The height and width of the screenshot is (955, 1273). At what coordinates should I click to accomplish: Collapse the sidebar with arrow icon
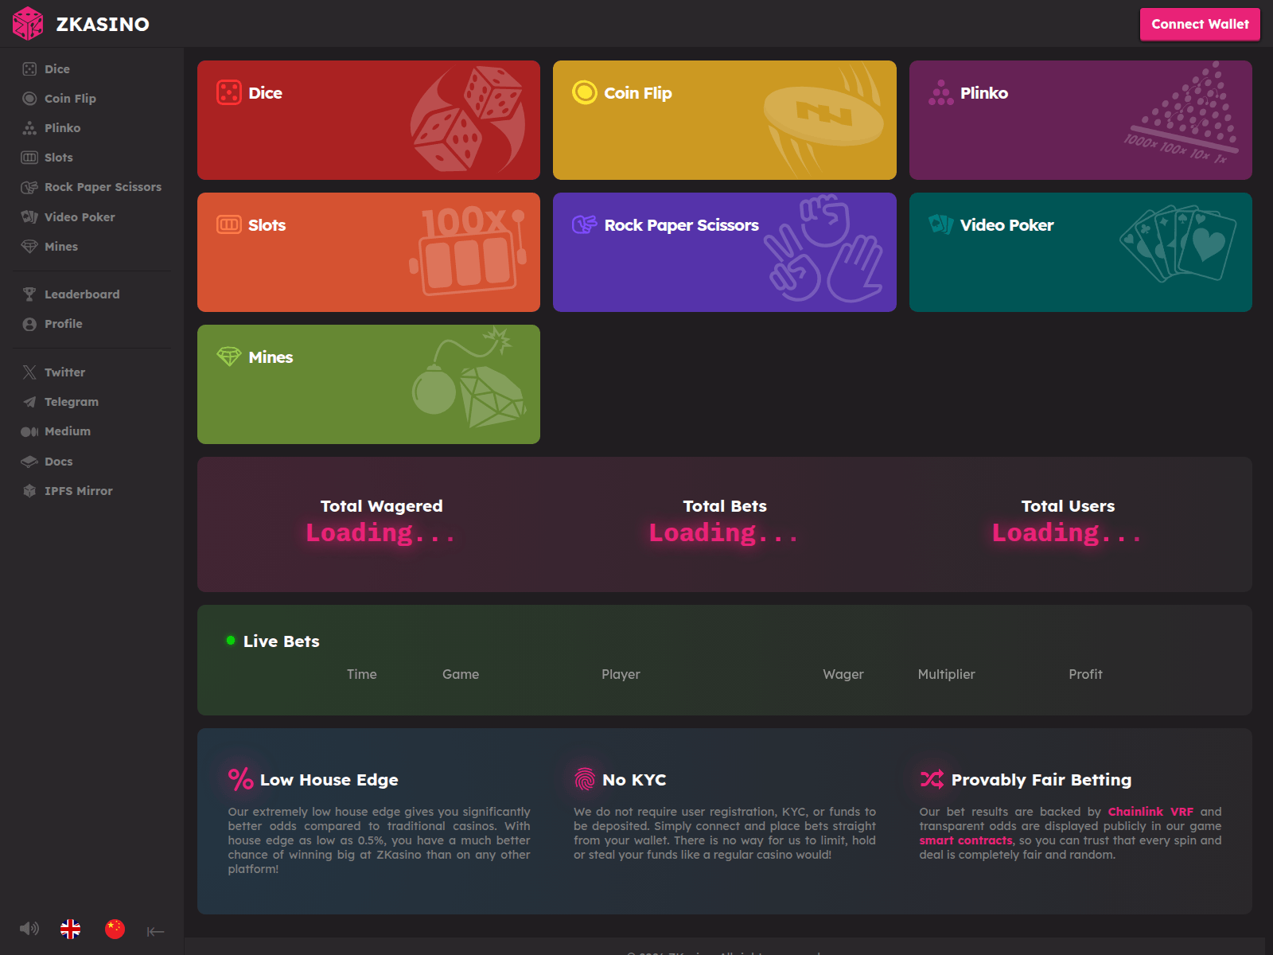click(155, 931)
